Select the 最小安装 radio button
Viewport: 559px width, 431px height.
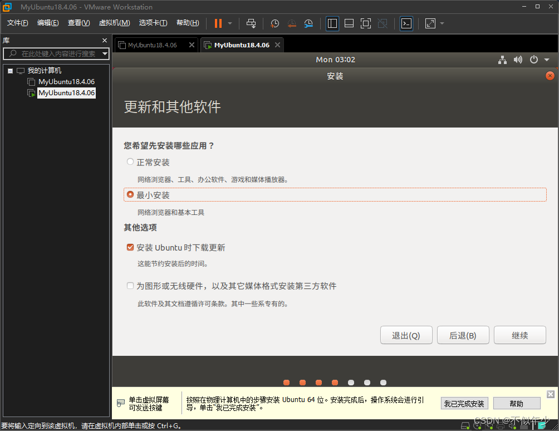[130, 195]
